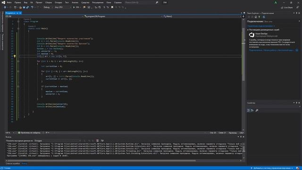Click the categorized view icon in Свойства panel

tap(249, 110)
